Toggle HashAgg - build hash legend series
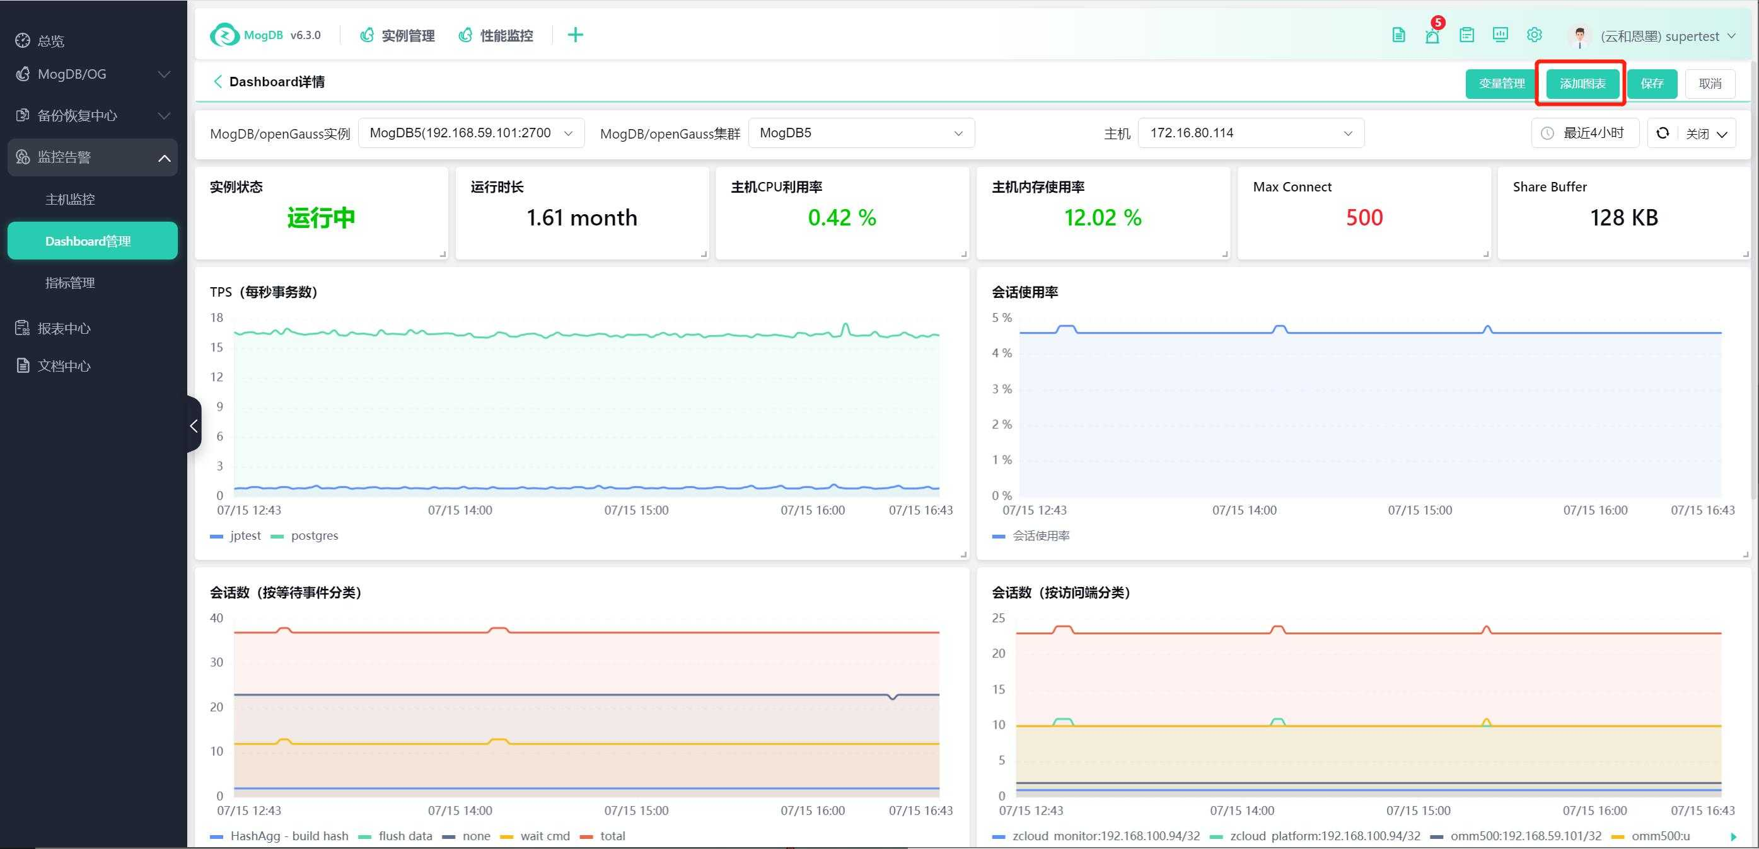 point(279,836)
